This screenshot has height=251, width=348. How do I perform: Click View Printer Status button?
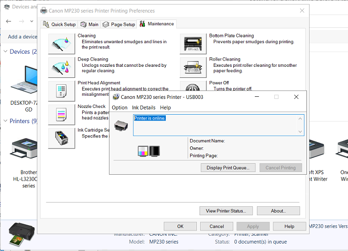tap(226, 211)
